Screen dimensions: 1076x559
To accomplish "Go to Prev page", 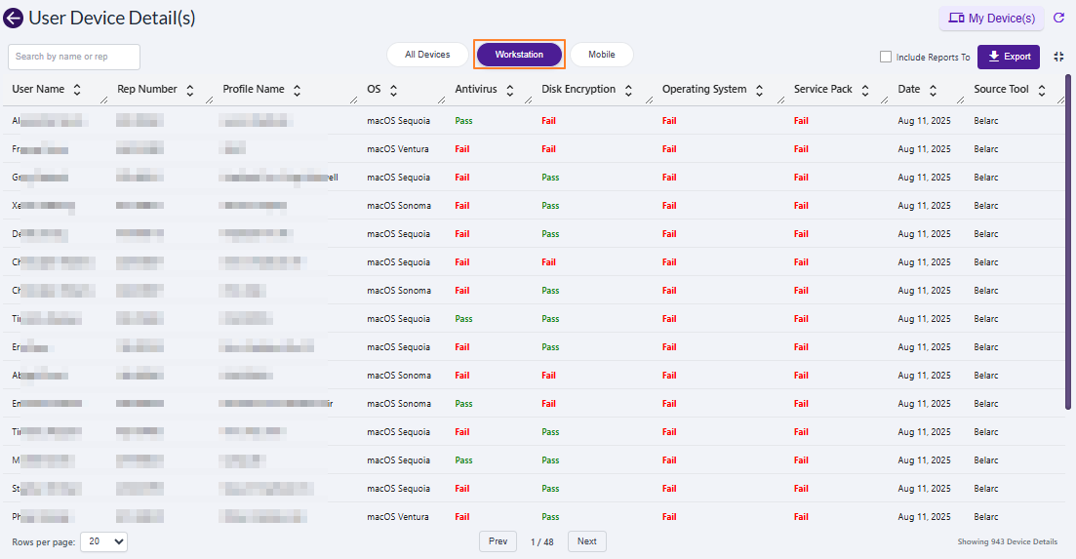I will pyautogui.click(x=498, y=541).
